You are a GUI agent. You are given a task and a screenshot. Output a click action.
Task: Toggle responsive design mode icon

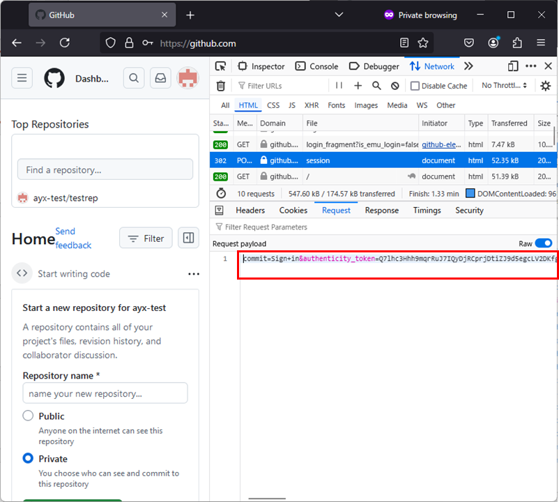[513, 66]
